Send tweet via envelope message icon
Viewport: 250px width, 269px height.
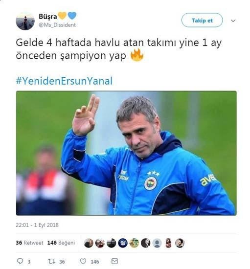(114, 261)
